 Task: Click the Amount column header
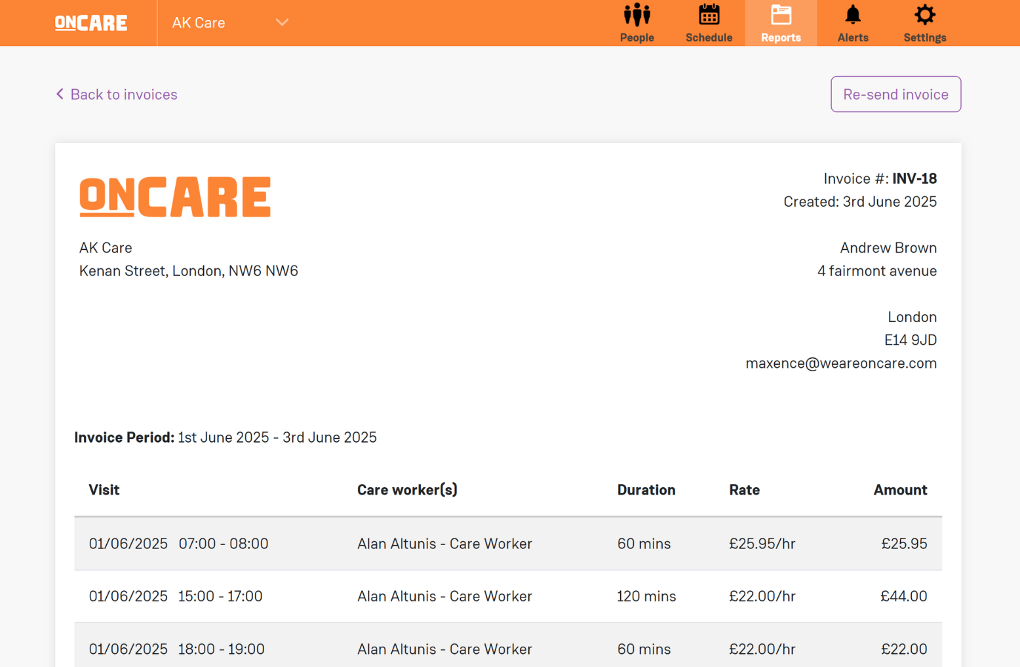click(899, 490)
